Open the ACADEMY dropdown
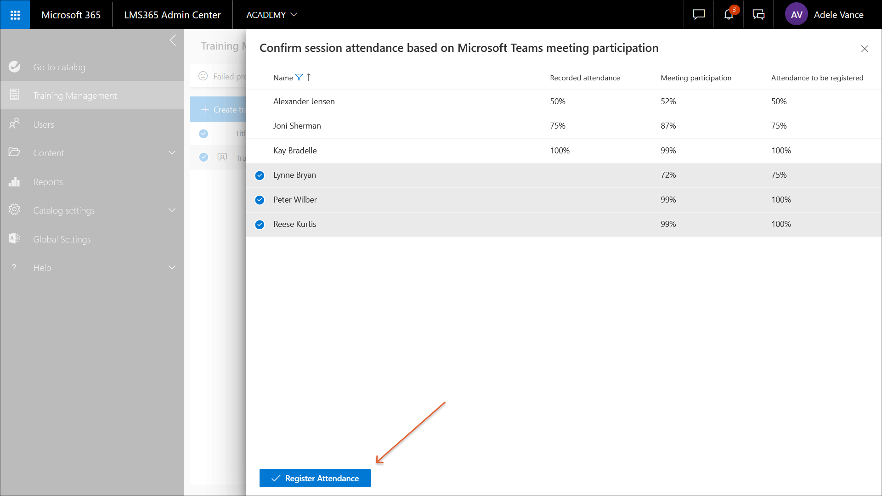The width and height of the screenshot is (882, 496). tap(271, 15)
